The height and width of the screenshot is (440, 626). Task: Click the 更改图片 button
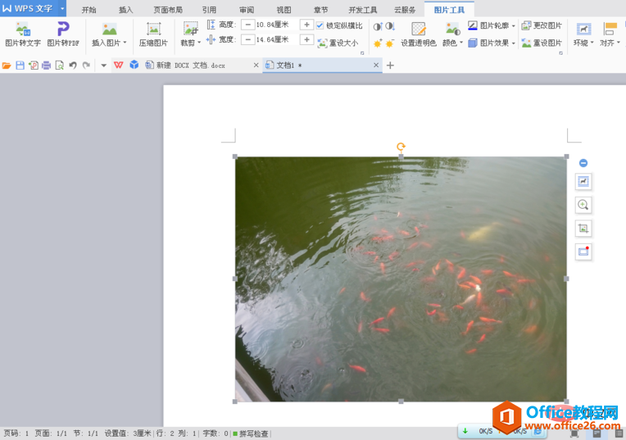[x=542, y=25]
